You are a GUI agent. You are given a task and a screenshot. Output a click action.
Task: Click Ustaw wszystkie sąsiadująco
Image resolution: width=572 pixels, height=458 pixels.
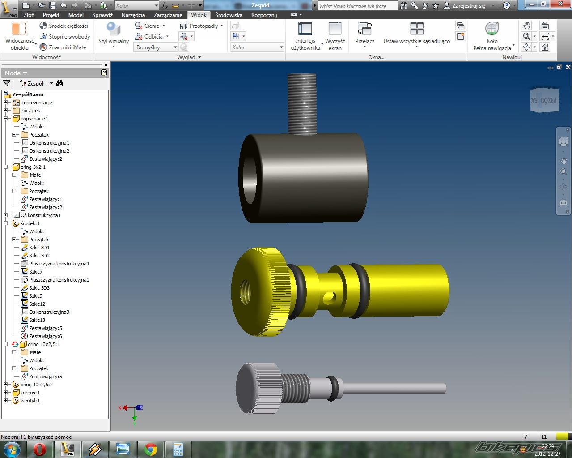pyautogui.click(x=416, y=35)
